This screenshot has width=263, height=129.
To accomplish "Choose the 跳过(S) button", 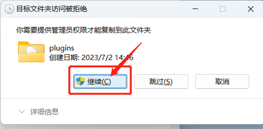I will coord(161,82).
